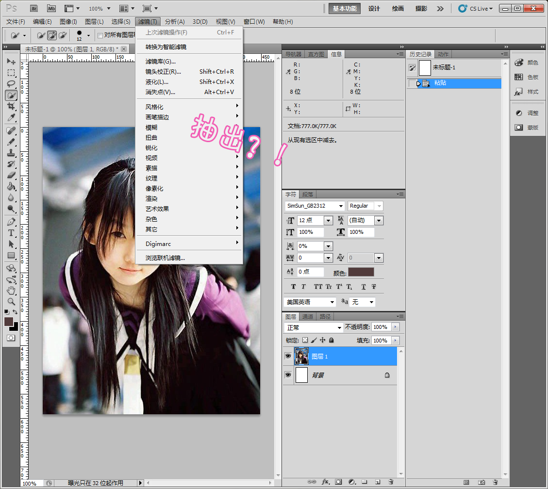Screen dimensions: 548x489
Task: Open the leading (自动) dropdown
Action: coord(379,220)
